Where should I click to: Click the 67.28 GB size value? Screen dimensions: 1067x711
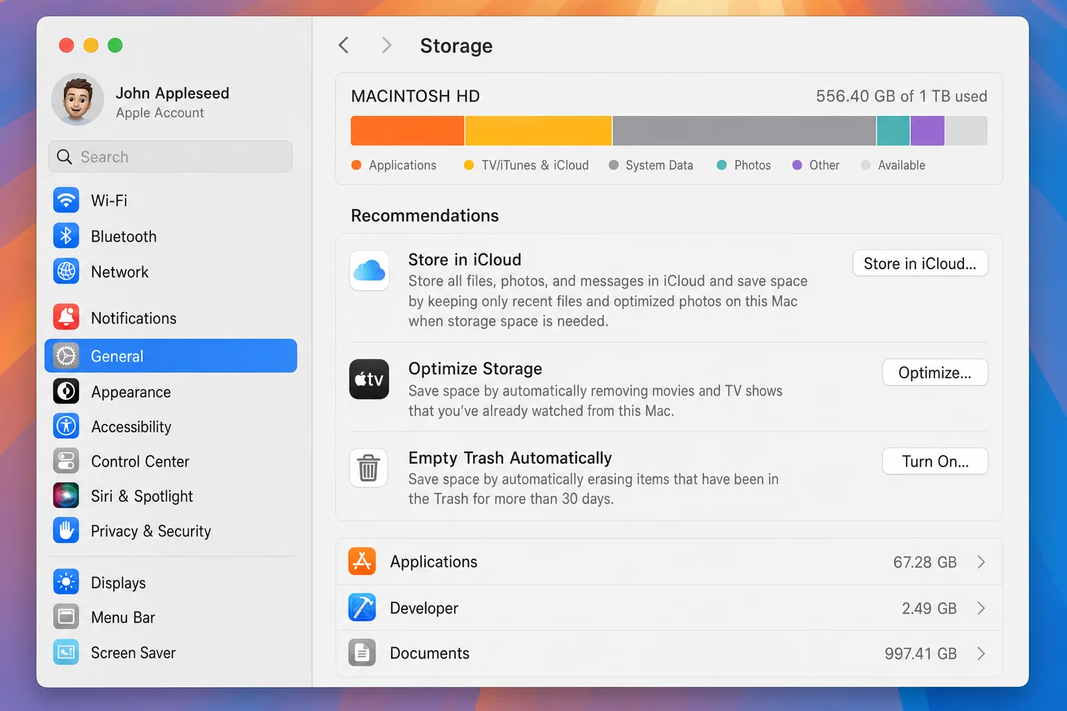(925, 562)
